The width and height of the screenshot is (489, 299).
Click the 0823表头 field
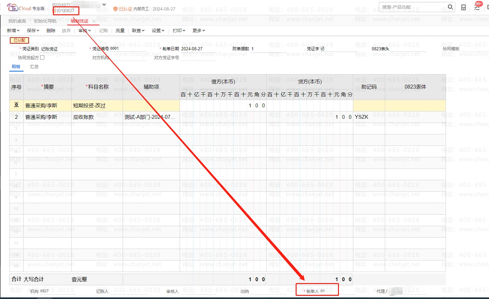point(408,49)
